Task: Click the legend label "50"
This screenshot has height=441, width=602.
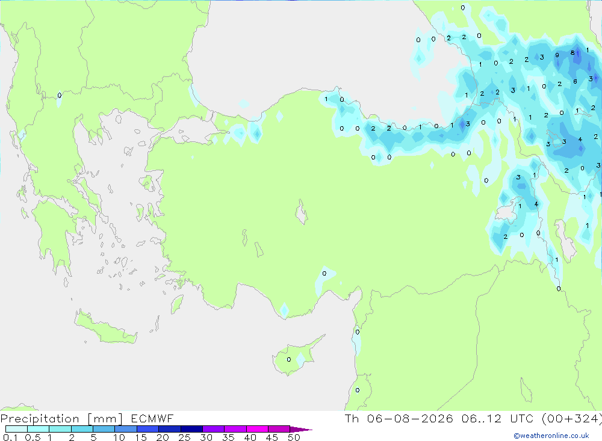Action: click(294, 437)
